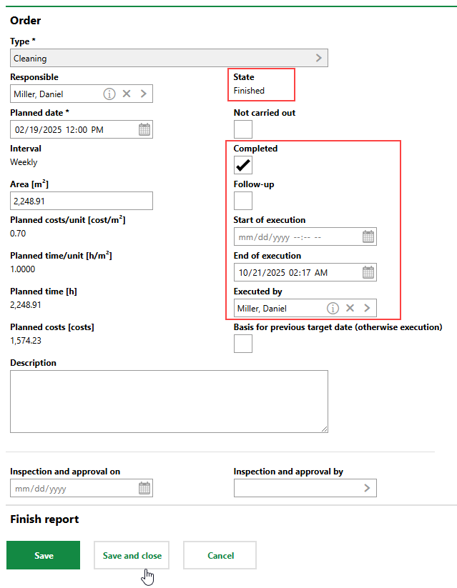Expand the Type Cleaning selector arrow
This screenshot has height=588, width=457.
pyautogui.click(x=319, y=58)
